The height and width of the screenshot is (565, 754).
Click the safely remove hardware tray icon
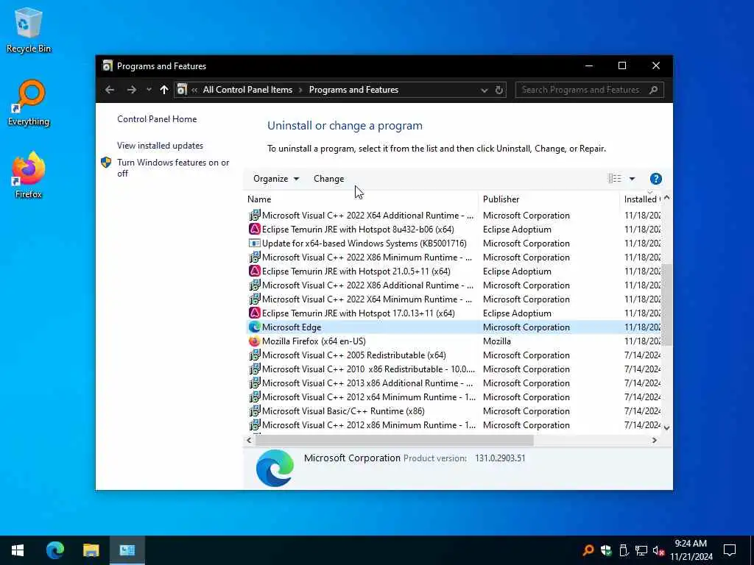tap(624, 550)
